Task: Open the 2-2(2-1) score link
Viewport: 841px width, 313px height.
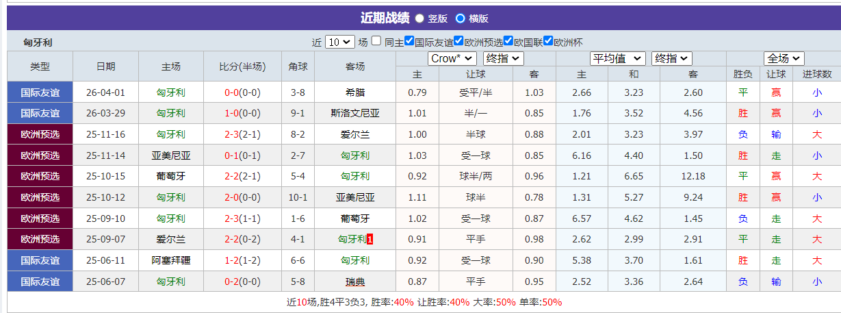Action: click(242, 176)
